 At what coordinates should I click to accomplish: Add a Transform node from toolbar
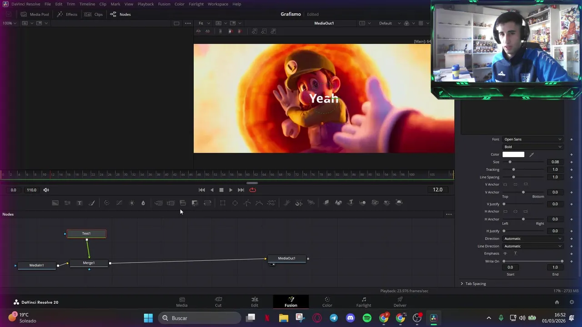tap(207, 203)
